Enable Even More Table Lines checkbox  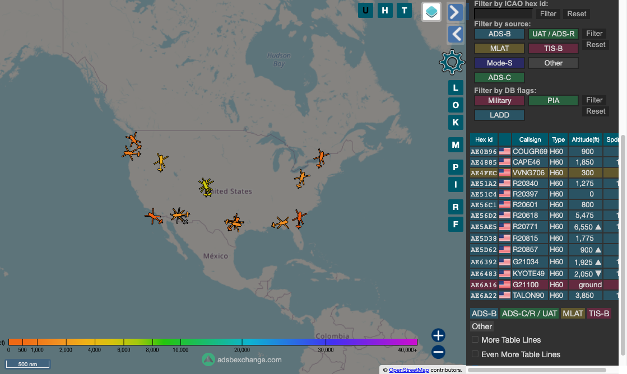tap(475, 354)
